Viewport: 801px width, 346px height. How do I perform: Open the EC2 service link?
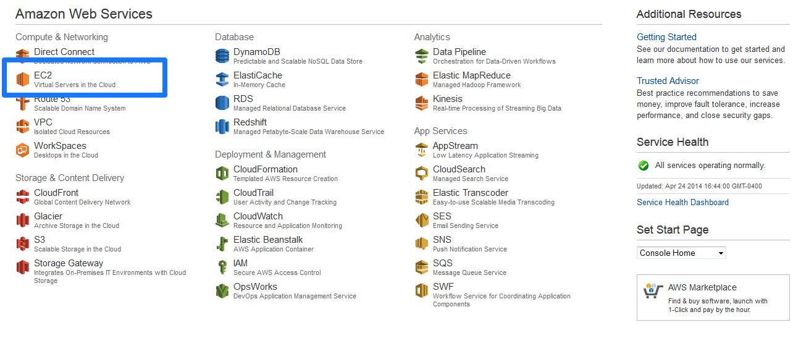click(x=43, y=75)
